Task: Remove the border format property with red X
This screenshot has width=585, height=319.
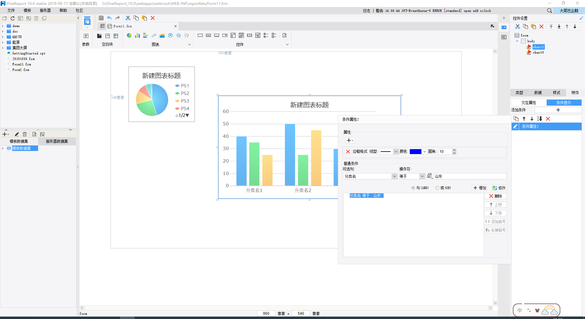Action: (348, 152)
